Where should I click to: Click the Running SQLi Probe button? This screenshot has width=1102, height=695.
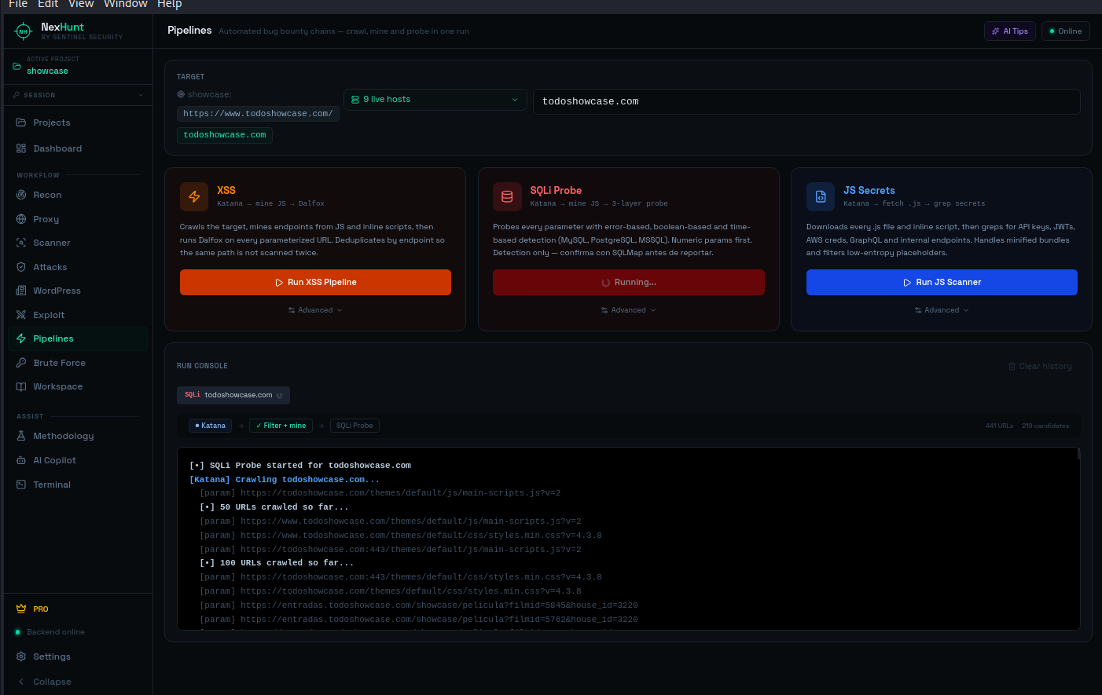(629, 283)
